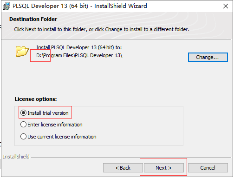Click the 'Enter license information' label text

pyautogui.click(x=55, y=125)
